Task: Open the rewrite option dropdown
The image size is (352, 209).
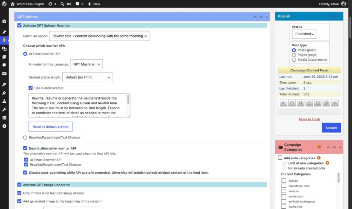Action: (x=99, y=36)
